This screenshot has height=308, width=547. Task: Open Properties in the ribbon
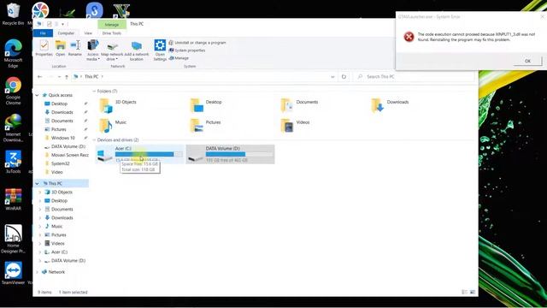(44, 48)
